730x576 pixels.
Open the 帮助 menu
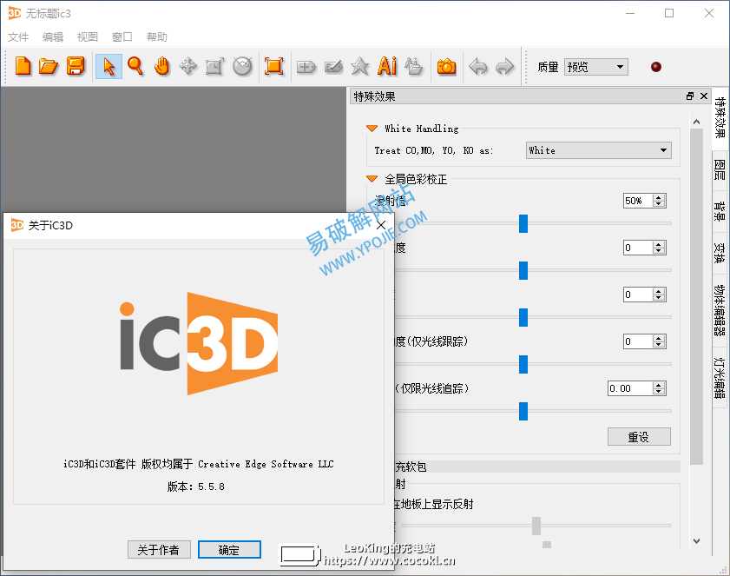point(156,36)
